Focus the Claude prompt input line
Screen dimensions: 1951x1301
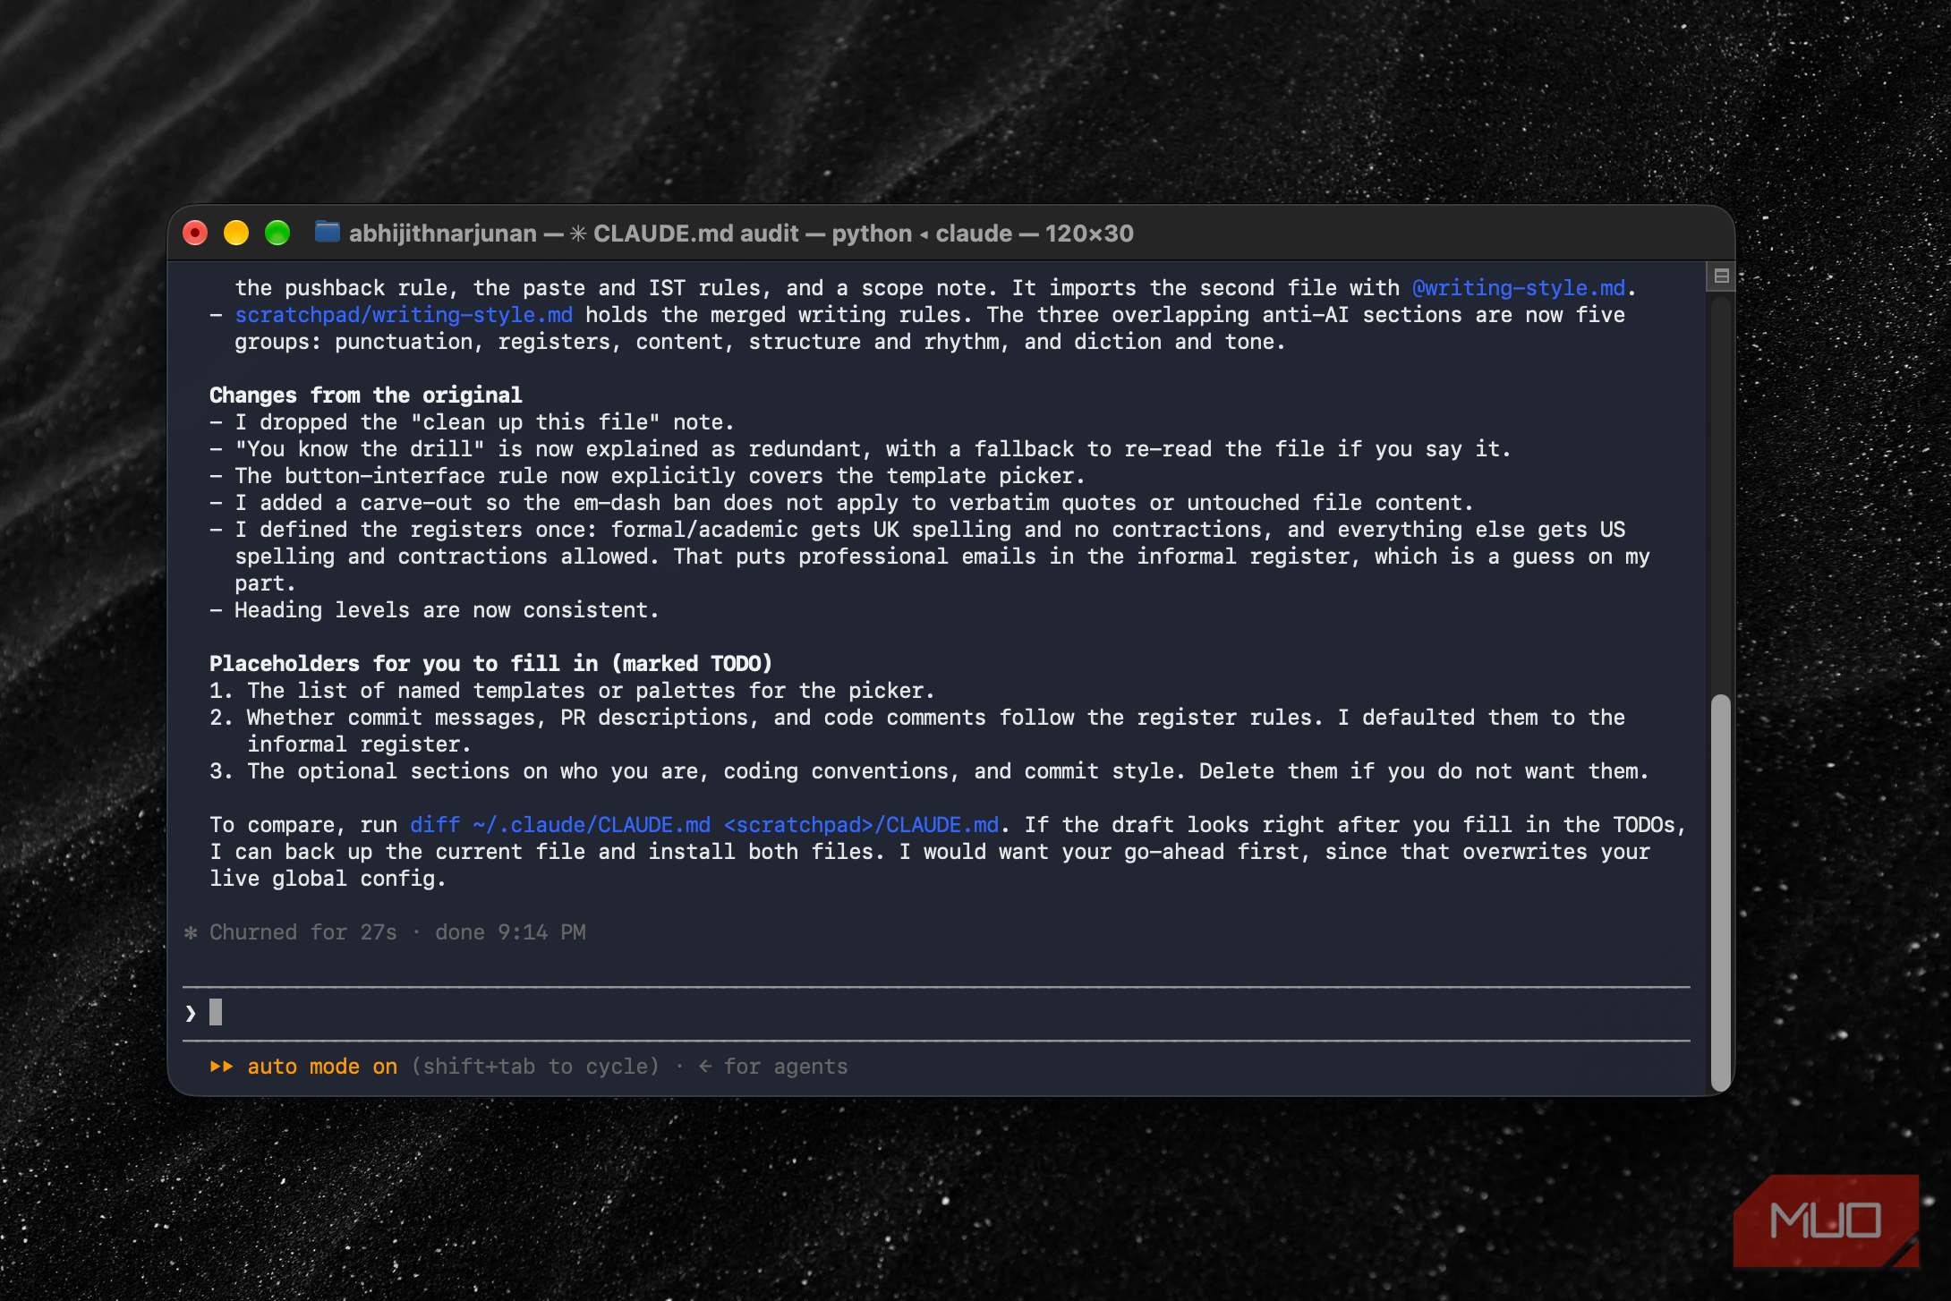(936, 1013)
